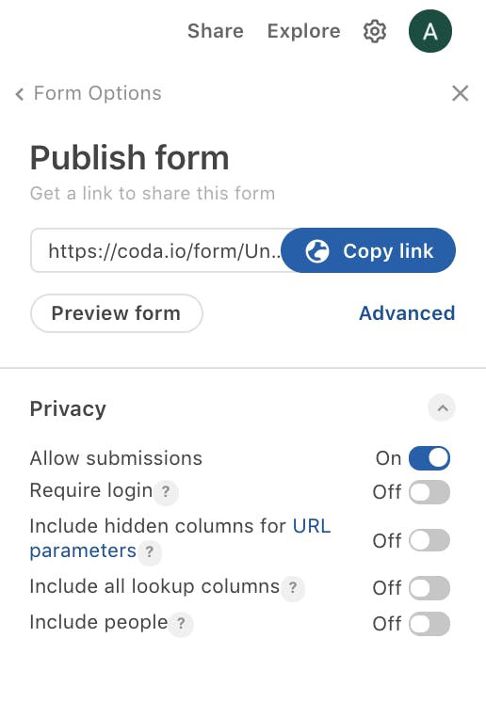Open help tooltip for Include people
Screen dimensions: 486x702
(181, 623)
